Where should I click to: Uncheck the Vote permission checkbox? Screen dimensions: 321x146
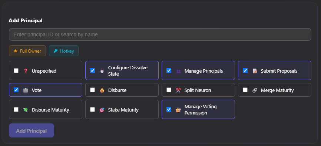click(x=16, y=90)
